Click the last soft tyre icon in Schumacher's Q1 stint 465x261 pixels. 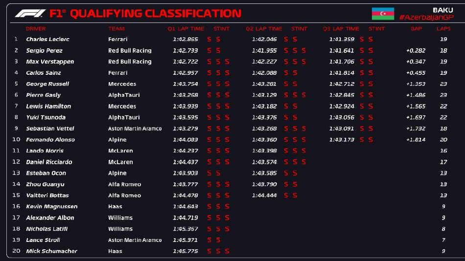(227, 251)
